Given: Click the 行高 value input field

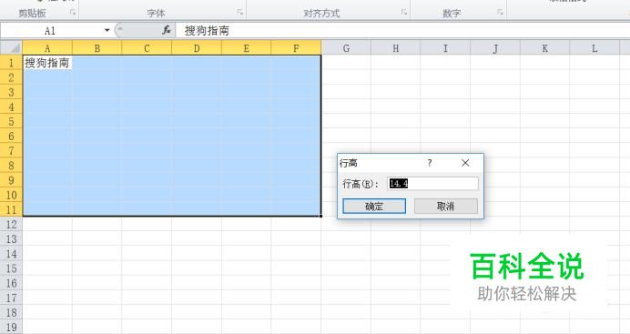Looking at the screenshot, I should pyautogui.click(x=432, y=184).
